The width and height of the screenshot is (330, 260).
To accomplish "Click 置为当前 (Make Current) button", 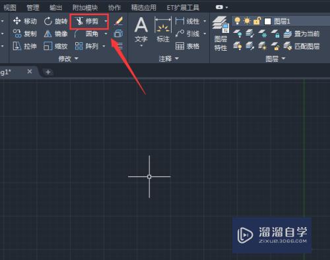I will click(x=302, y=34).
